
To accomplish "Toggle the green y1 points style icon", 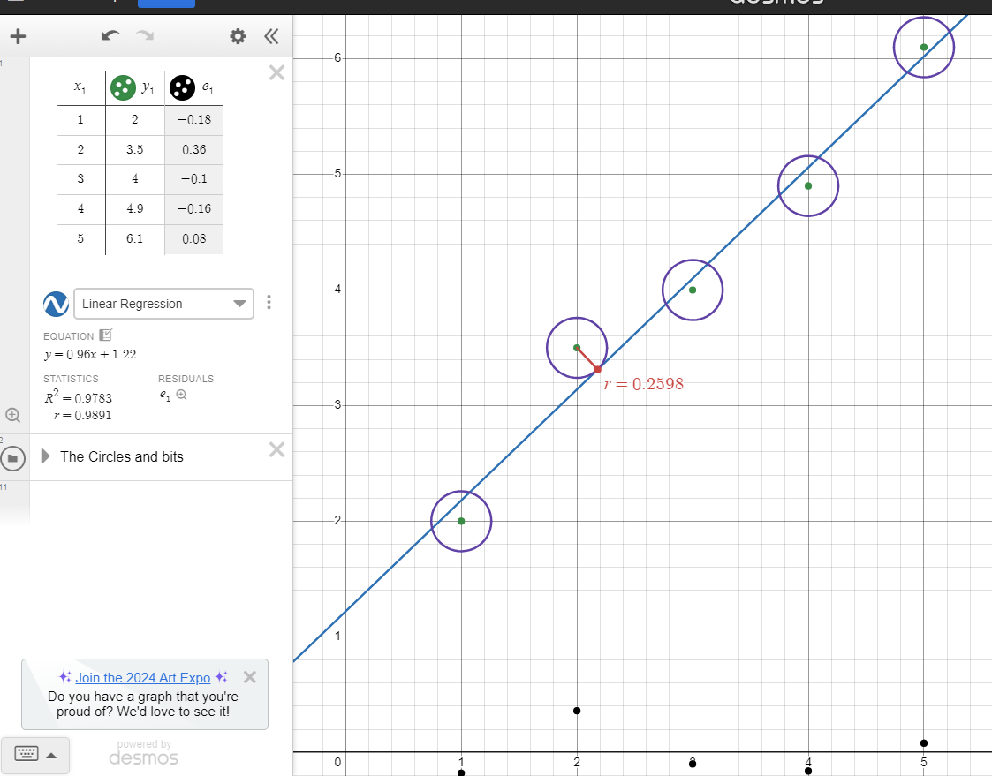I will (x=123, y=88).
